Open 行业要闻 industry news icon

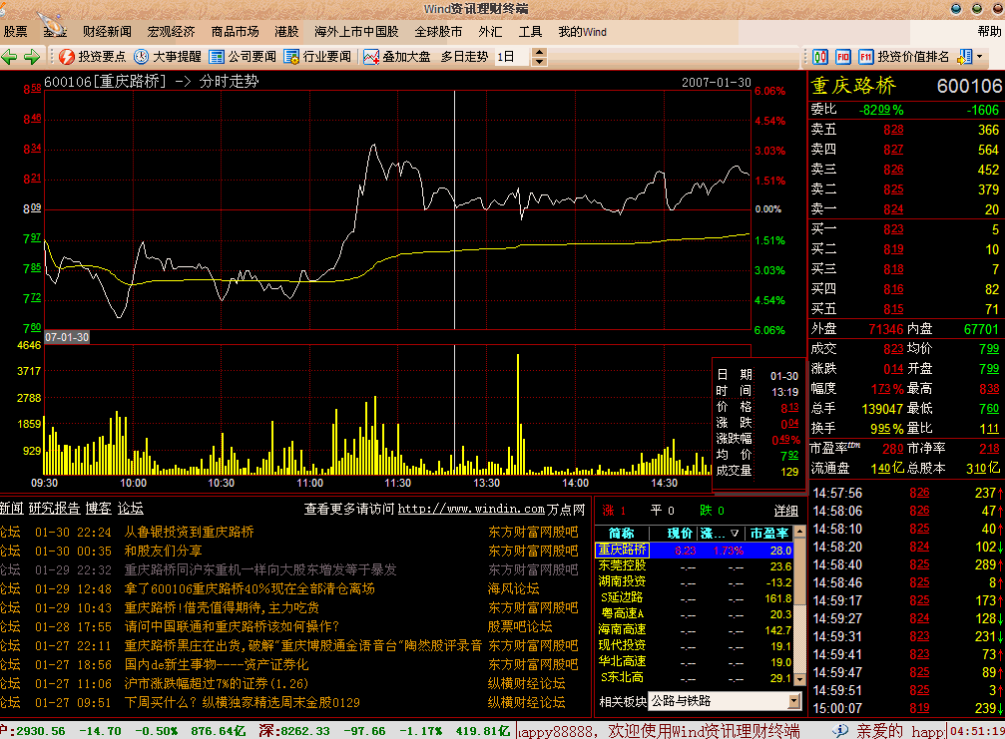point(317,57)
